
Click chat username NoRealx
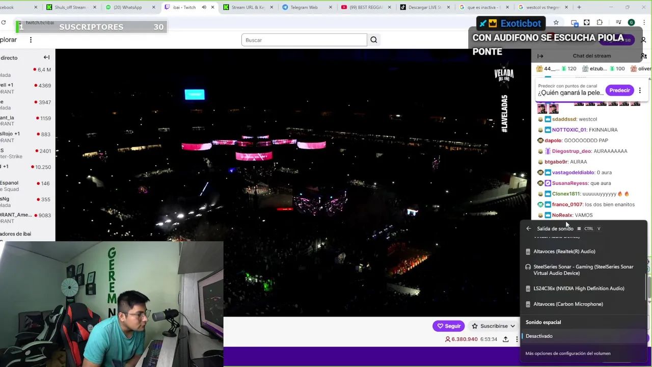pos(562,215)
